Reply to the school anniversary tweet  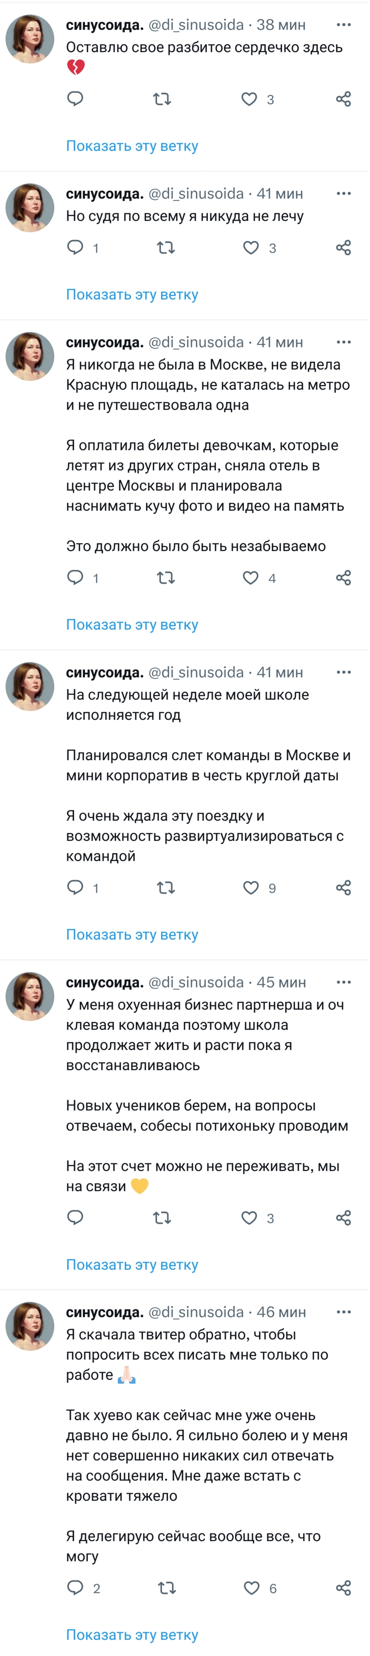(x=76, y=888)
